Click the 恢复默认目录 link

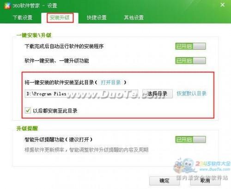(192, 94)
